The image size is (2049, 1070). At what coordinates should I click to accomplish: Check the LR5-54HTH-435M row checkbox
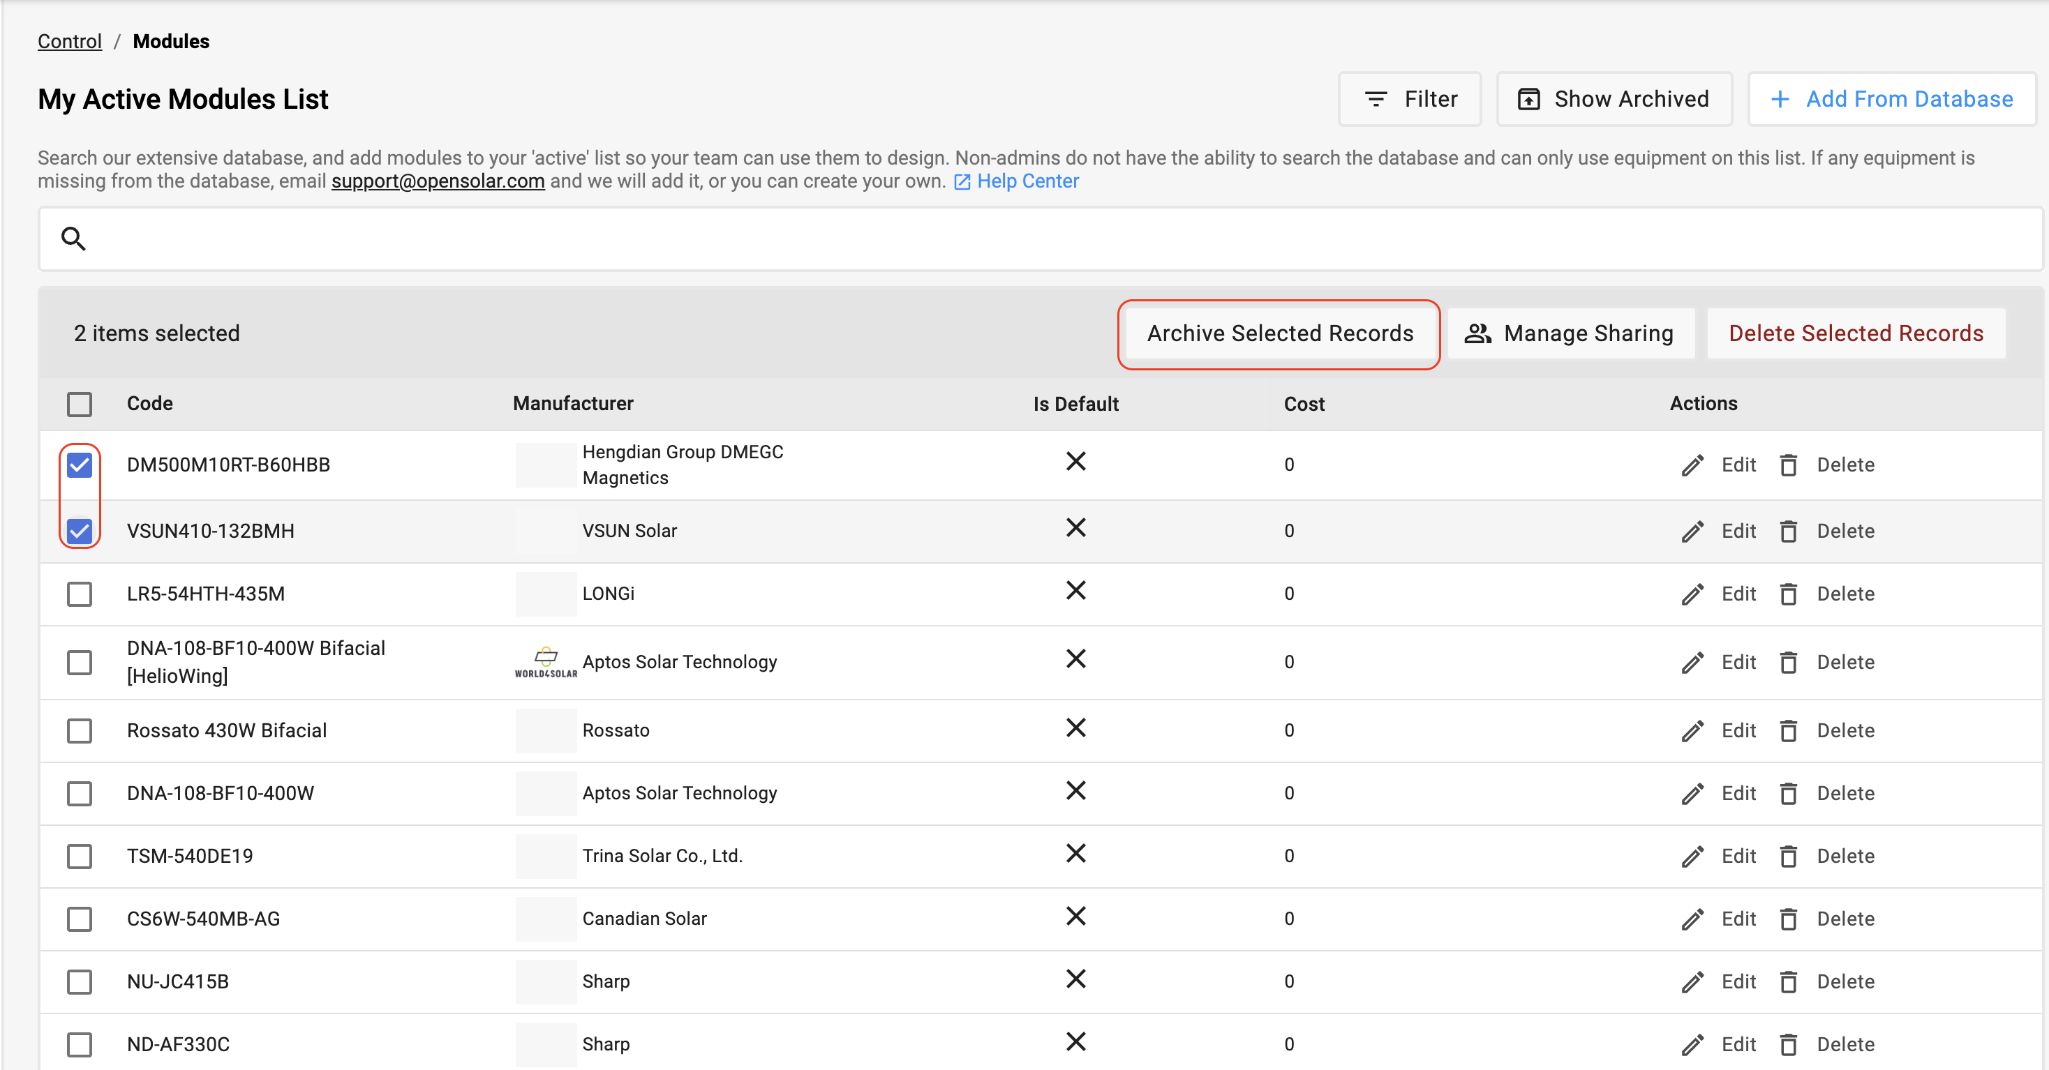click(x=80, y=594)
